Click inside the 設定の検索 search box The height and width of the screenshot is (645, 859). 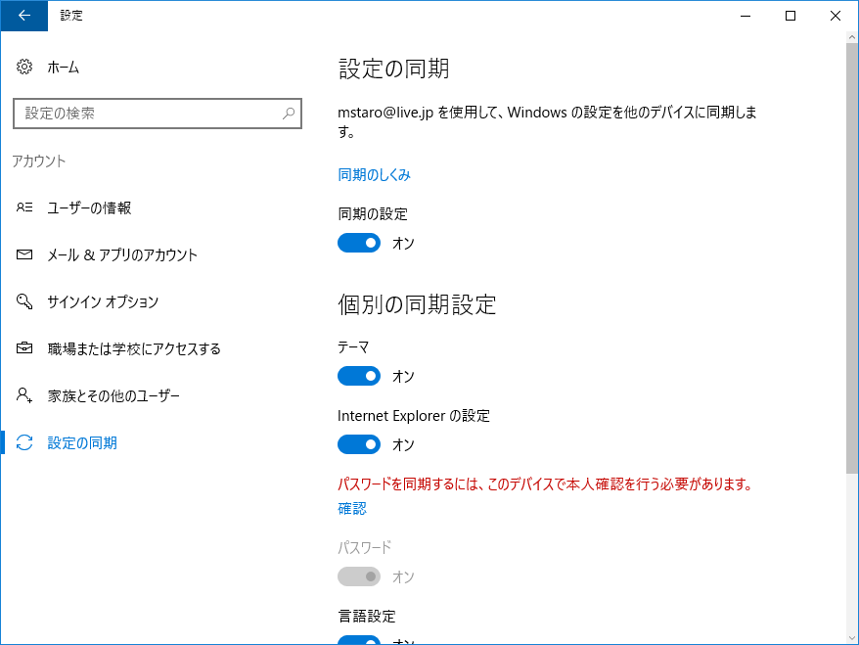[147, 114]
